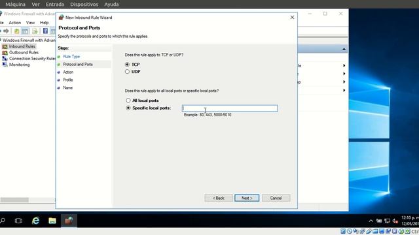Click the Cancel button in the wizard
Image resolution: width=419 pixels, height=235 pixels.
pyautogui.click(x=276, y=198)
